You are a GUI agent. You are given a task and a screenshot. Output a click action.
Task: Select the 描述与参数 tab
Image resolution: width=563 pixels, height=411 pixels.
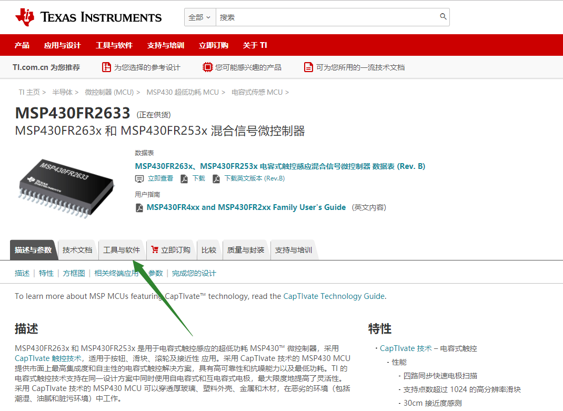(33, 249)
